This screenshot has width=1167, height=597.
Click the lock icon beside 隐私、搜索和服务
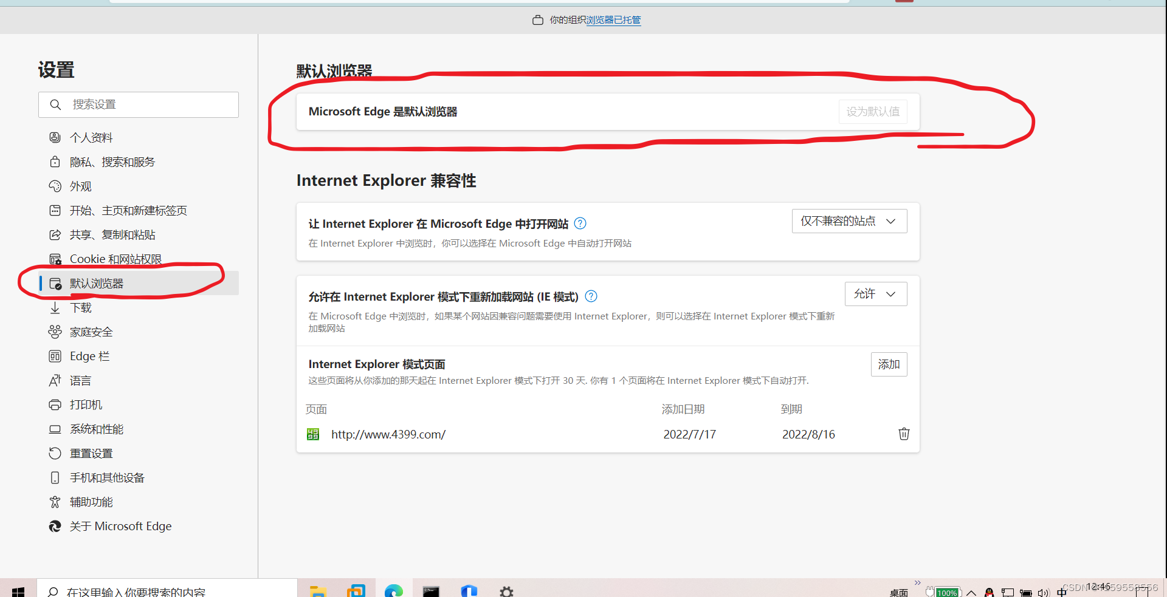(55, 162)
